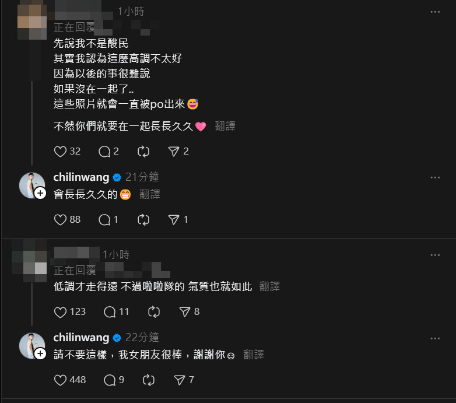Follow chilinwang via plus badge on 22分鐘 reply
Screen dimensions: 456x403
pos(40,354)
